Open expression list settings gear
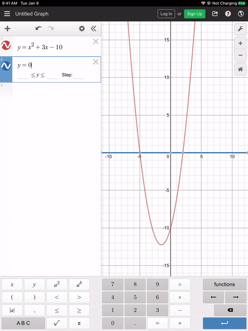The height and width of the screenshot is (331, 248). click(82, 28)
